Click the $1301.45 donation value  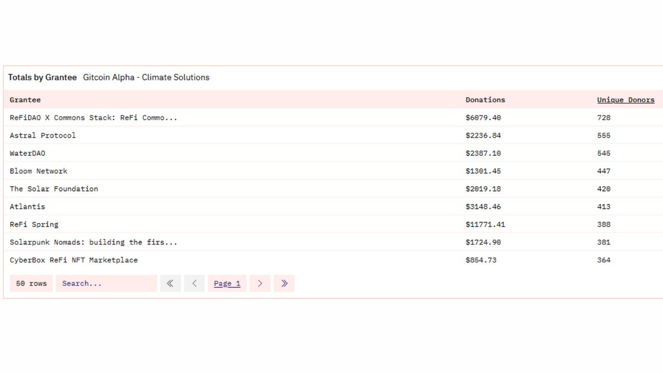483,171
